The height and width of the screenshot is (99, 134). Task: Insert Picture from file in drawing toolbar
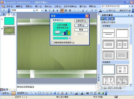pyautogui.click(x=66, y=93)
